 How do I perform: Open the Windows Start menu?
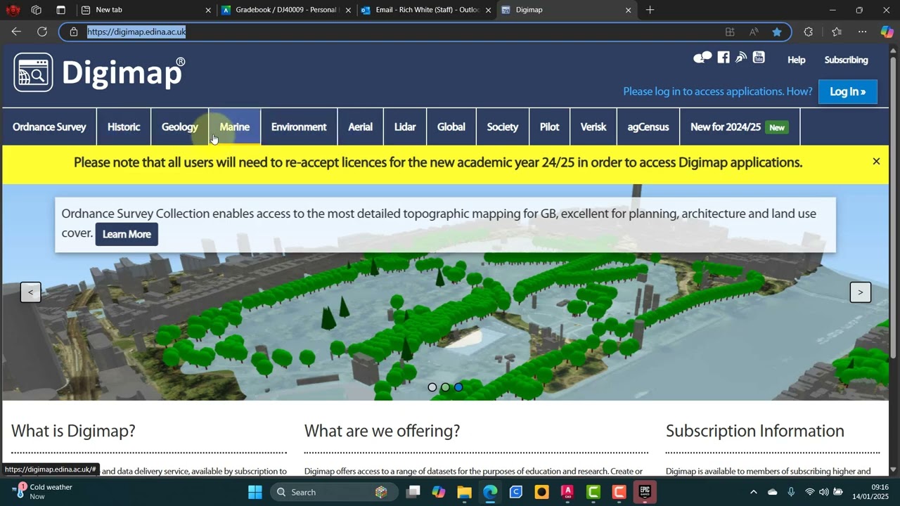(x=255, y=492)
